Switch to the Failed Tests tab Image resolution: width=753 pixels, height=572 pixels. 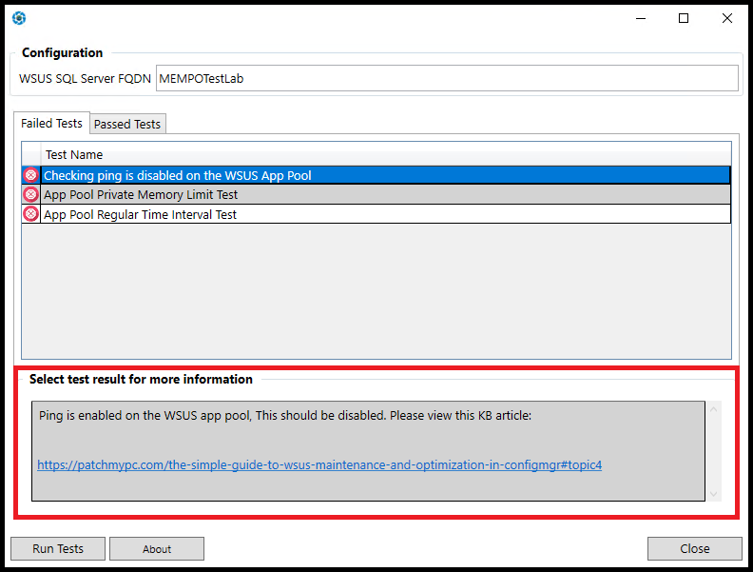[51, 124]
